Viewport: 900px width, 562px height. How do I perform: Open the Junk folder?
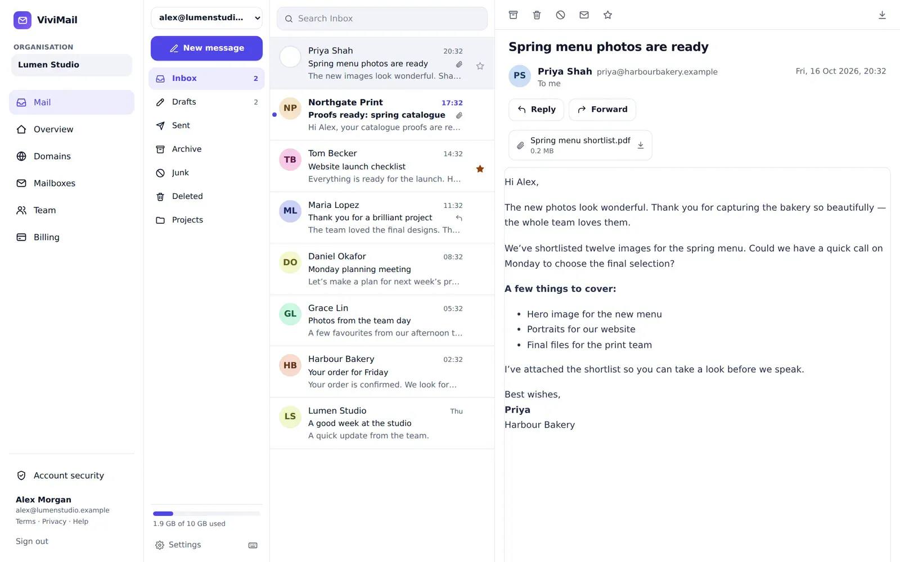(x=206, y=173)
